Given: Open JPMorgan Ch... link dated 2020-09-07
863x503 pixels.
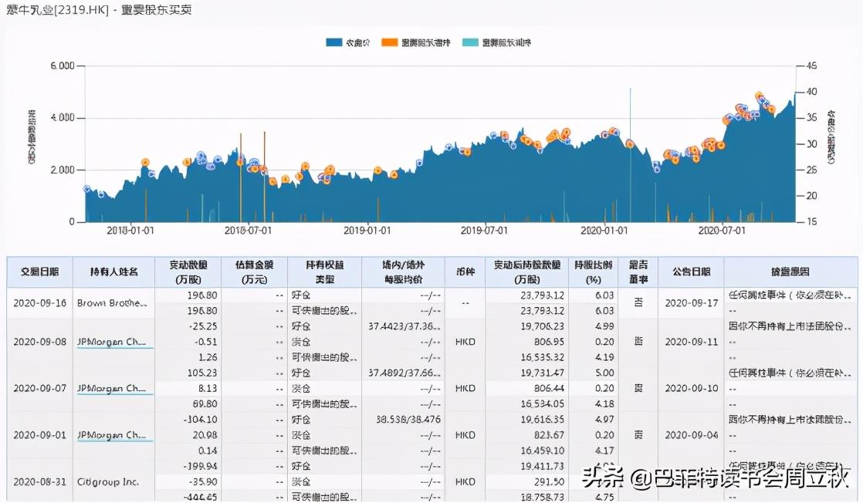Looking at the screenshot, I should (111, 388).
